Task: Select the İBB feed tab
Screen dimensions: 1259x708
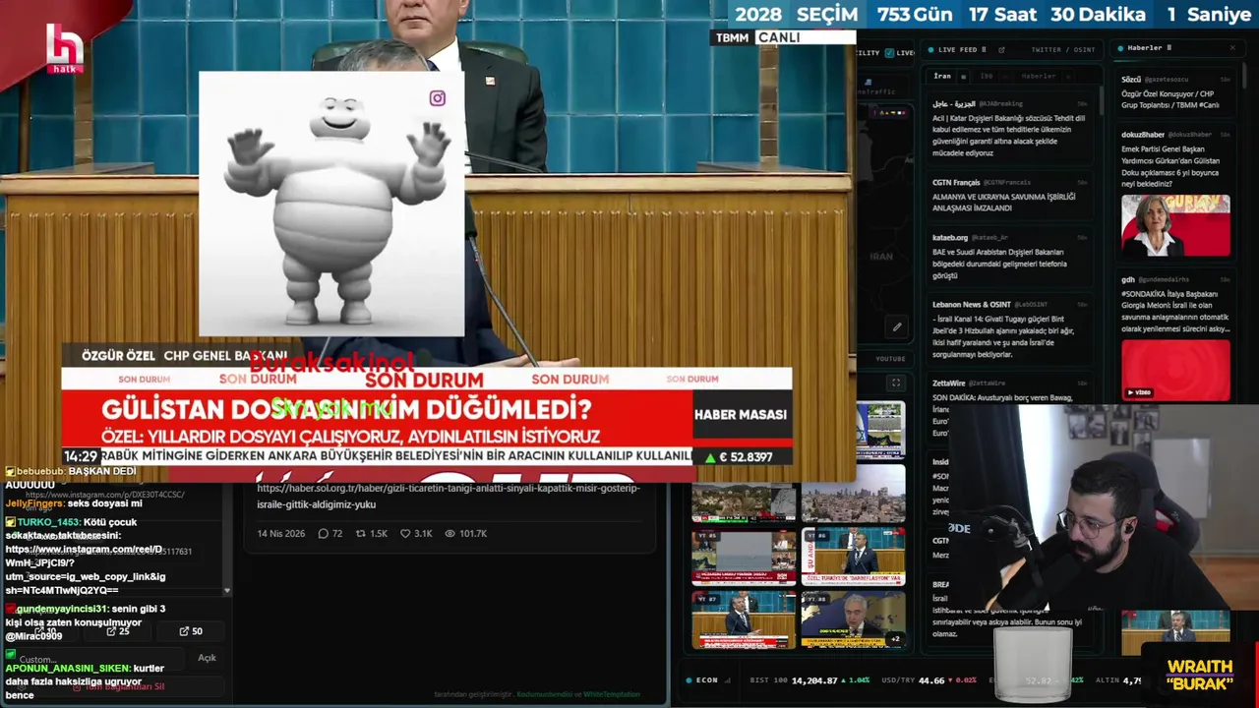Action: (987, 76)
